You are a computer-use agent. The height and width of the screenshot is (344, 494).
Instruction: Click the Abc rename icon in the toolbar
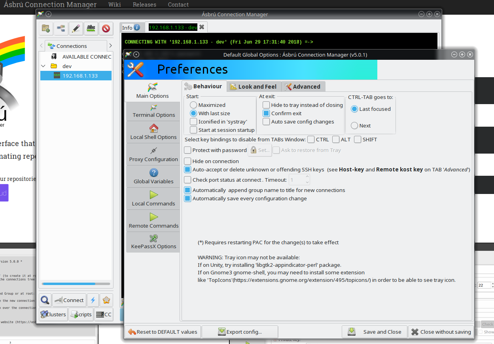coord(91,29)
